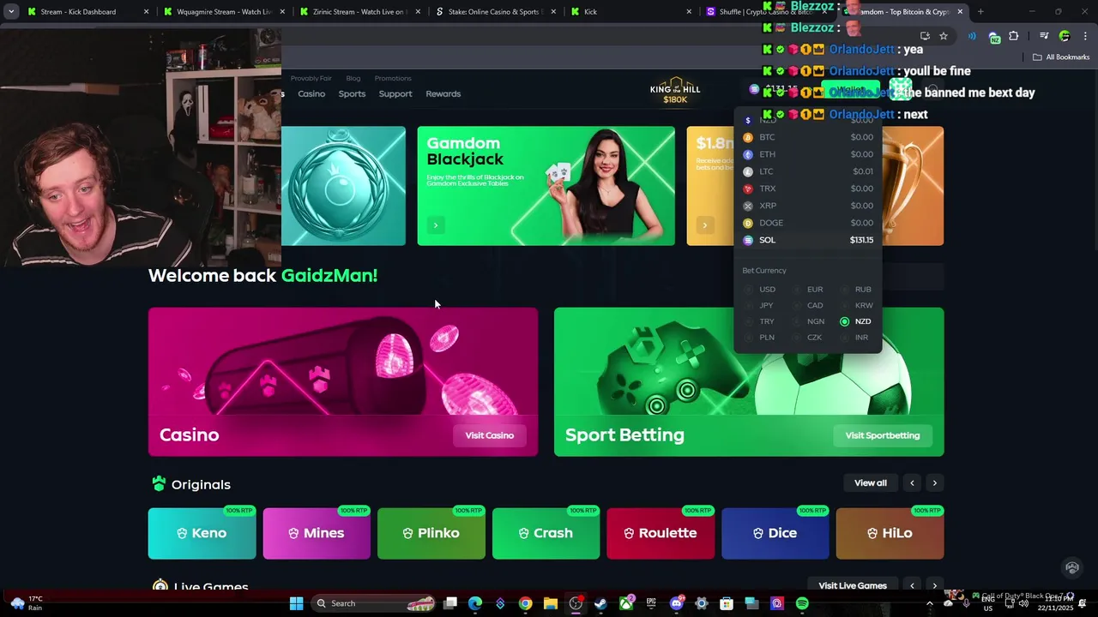Open Xbox app from the taskbar
This screenshot has width=1098, height=617.
(626, 603)
